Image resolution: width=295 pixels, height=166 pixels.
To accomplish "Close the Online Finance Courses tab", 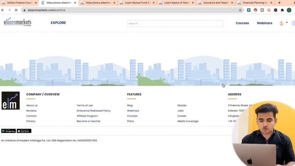I will click(x=36, y=3).
